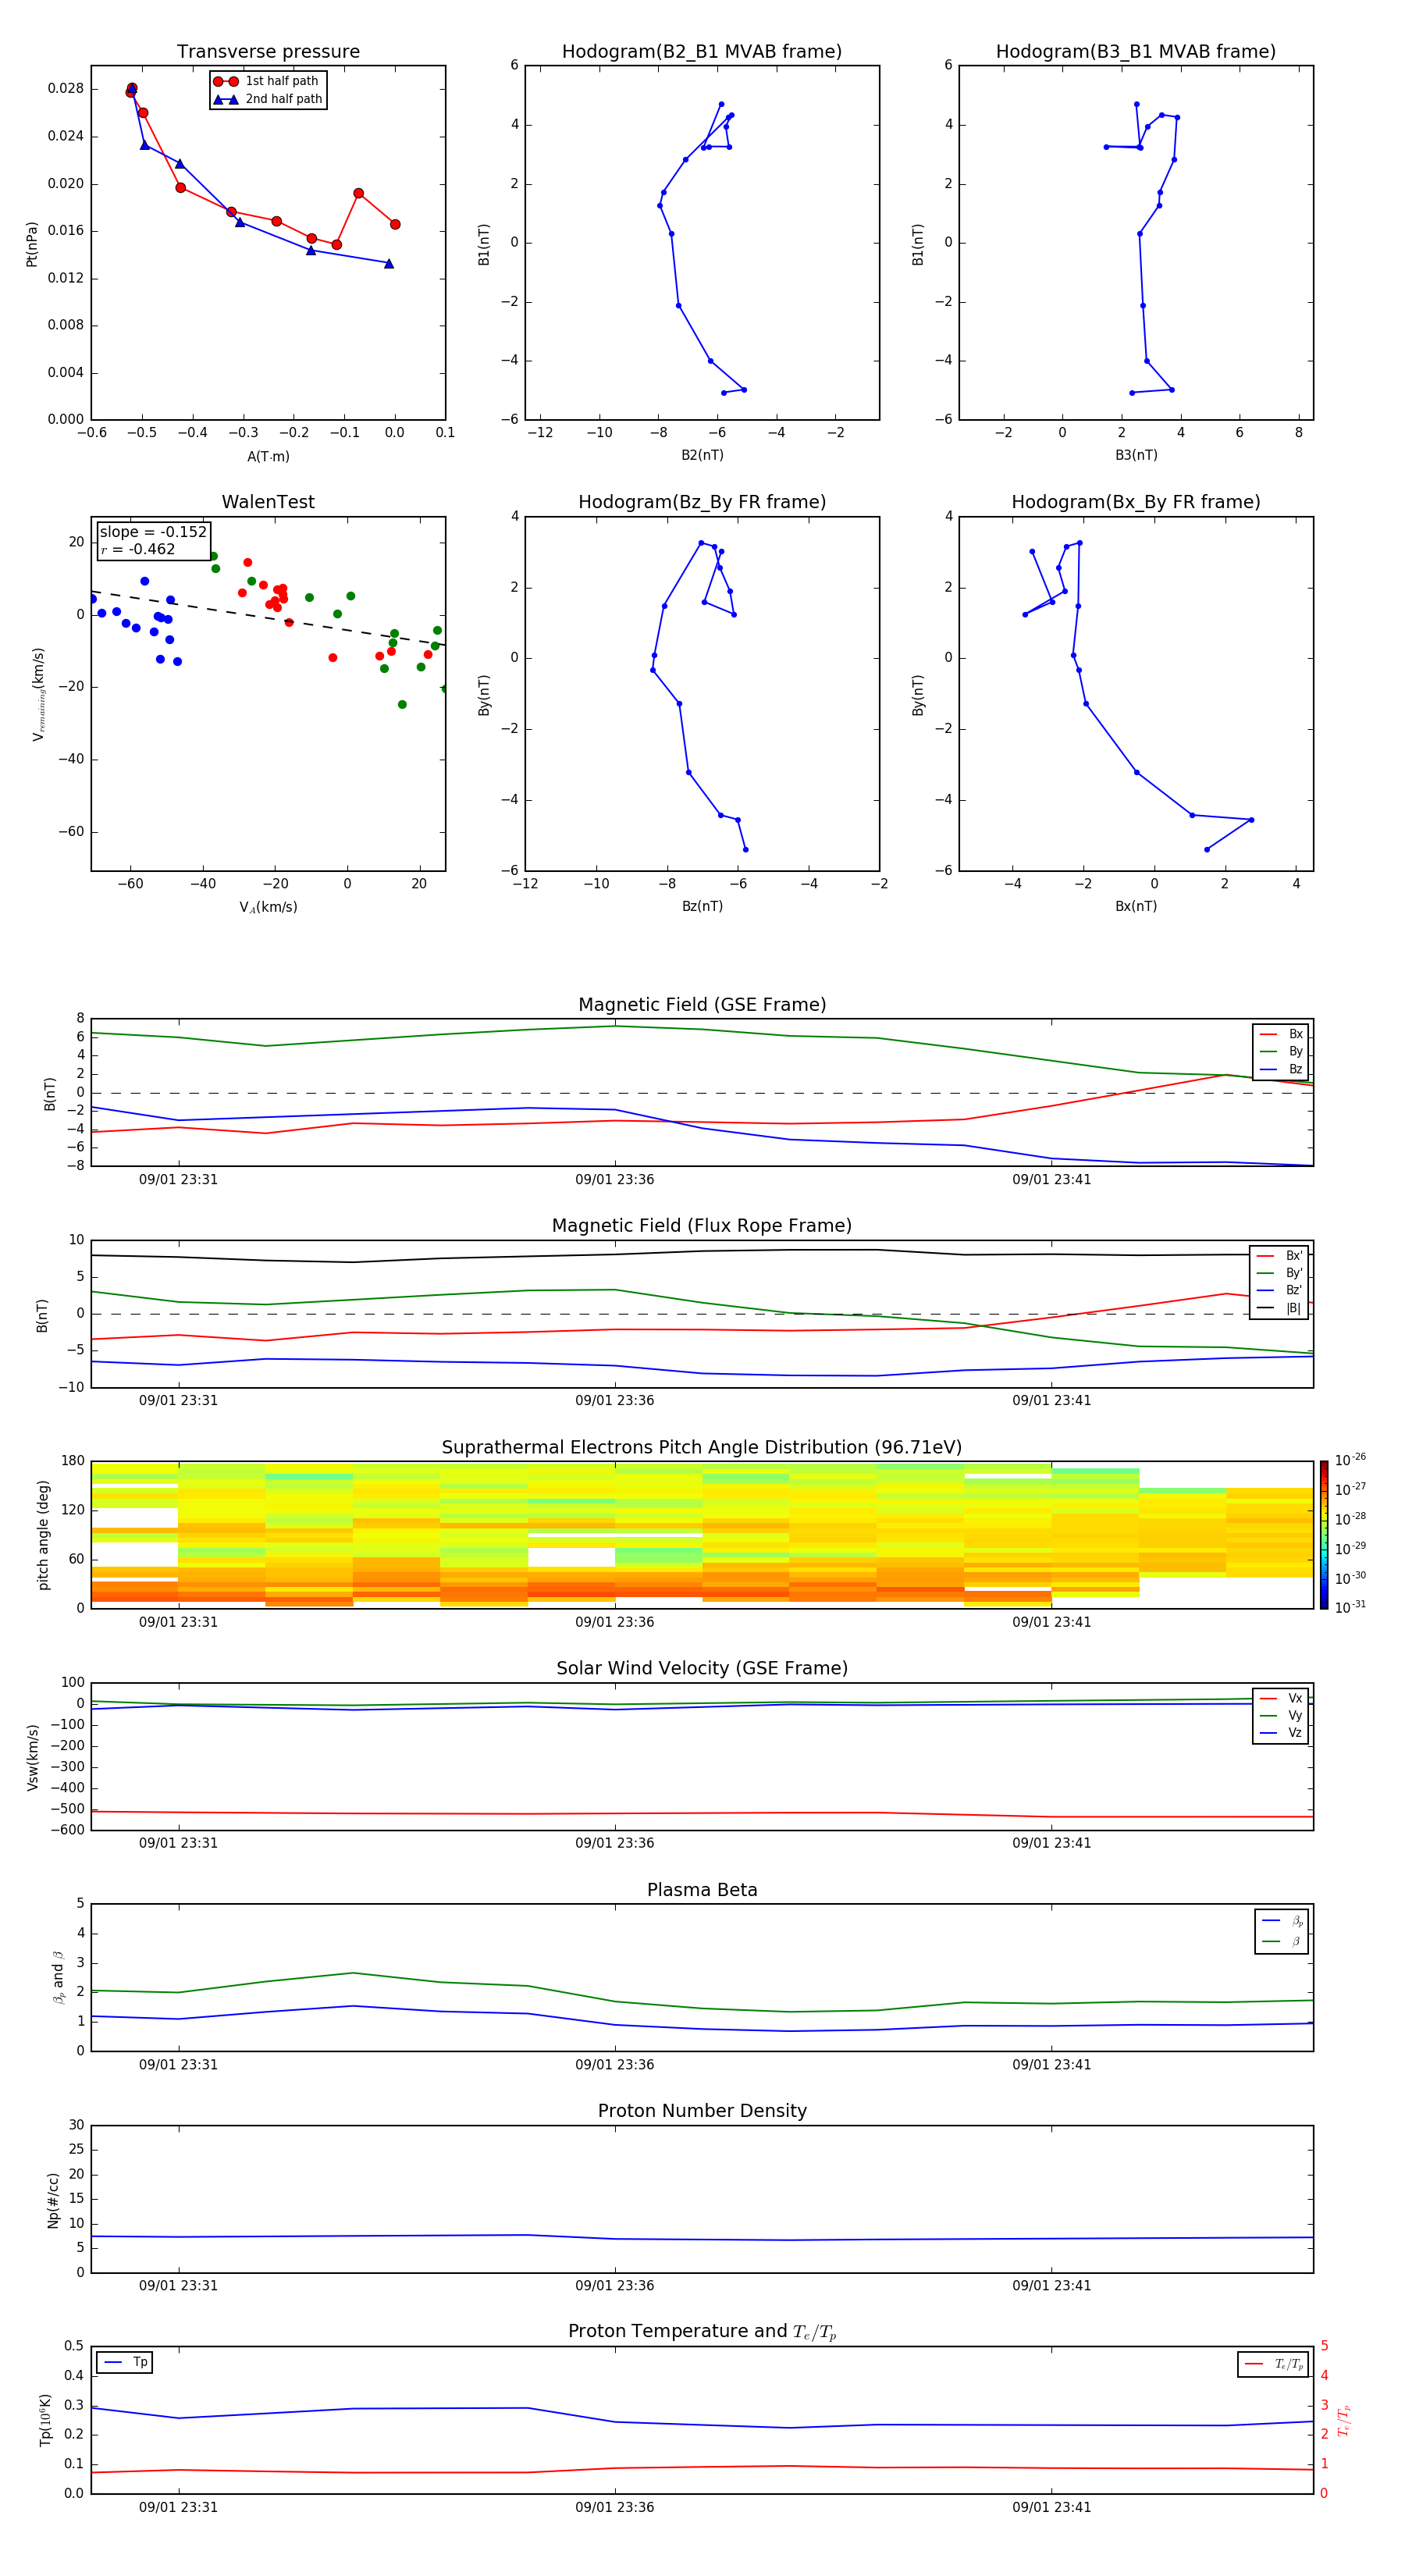Click the Suprathermal Electrons Pitch Angle Distribution title
1405x2576 pixels.
click(702, 1448)
